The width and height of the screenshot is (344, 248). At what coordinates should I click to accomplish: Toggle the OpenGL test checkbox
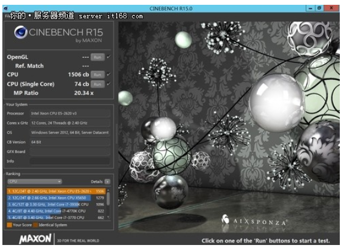tap(109, 57)
